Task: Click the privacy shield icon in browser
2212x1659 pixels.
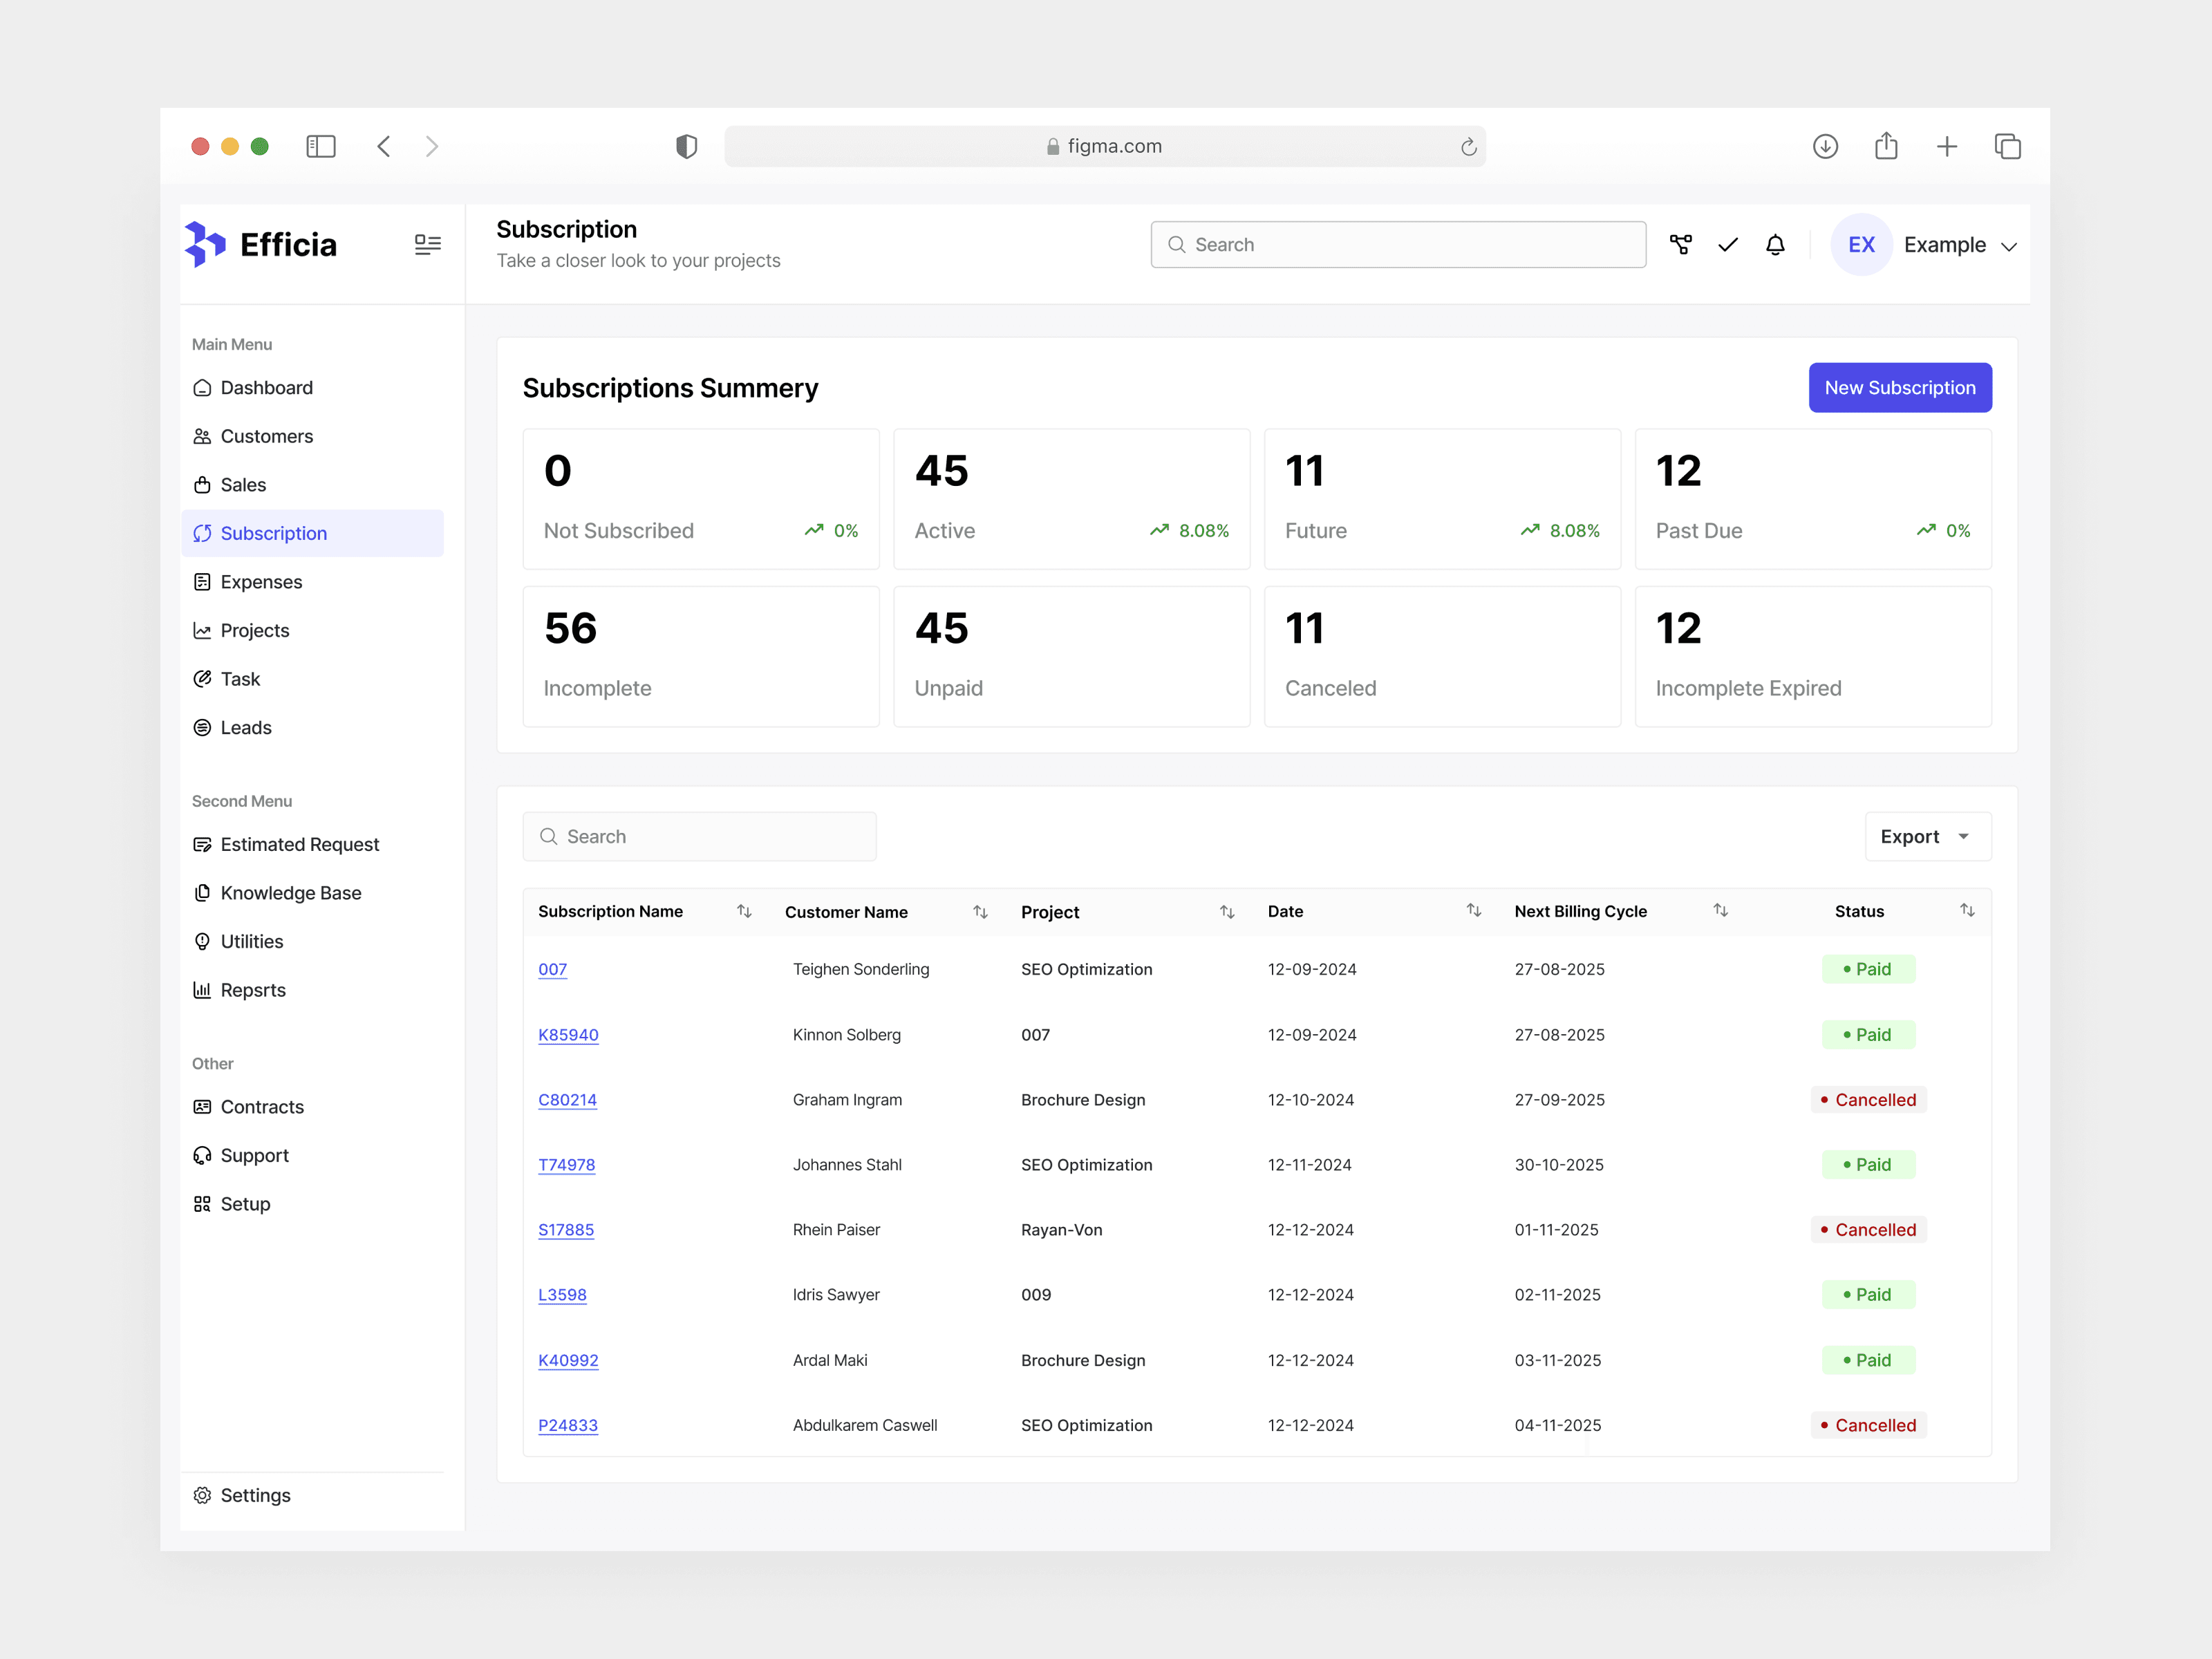Action: tap(686, 147)
